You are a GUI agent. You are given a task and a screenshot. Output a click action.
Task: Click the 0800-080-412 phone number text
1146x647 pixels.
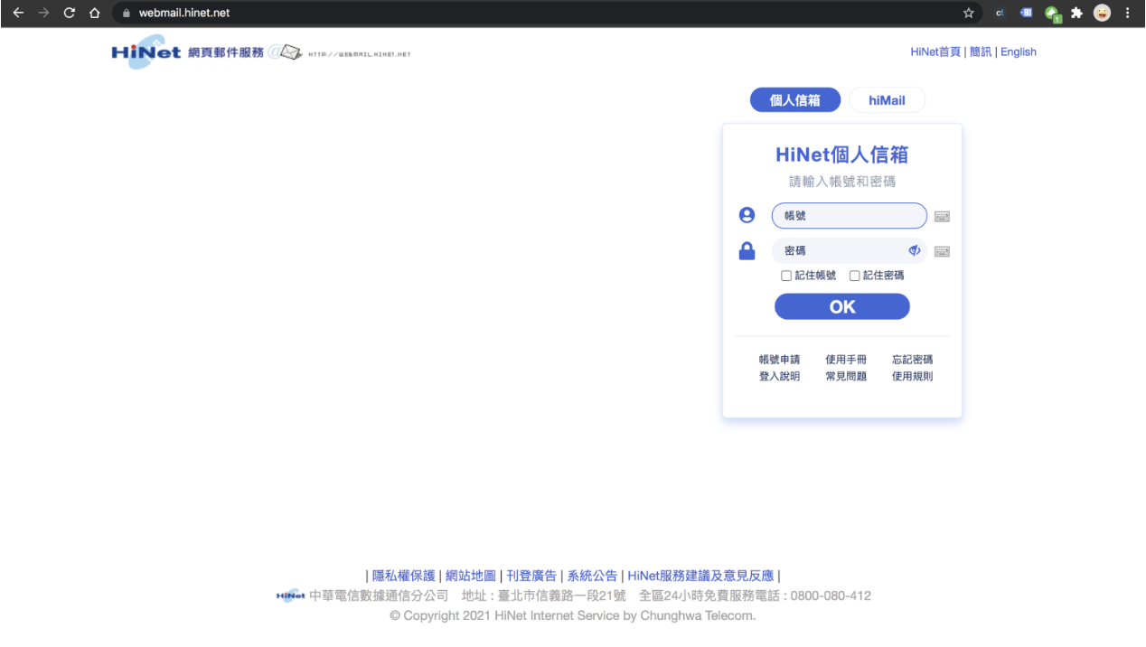pyautogui.click(x=831, y=596)
